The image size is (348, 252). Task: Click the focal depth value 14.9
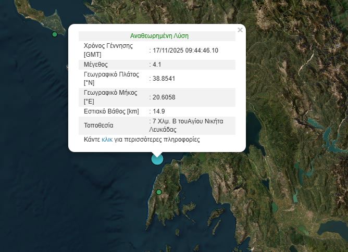point(158,111)
